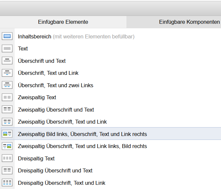Click highlighted row 'Zweispaltig Bild links' text
221x189 pixels.
83,134
